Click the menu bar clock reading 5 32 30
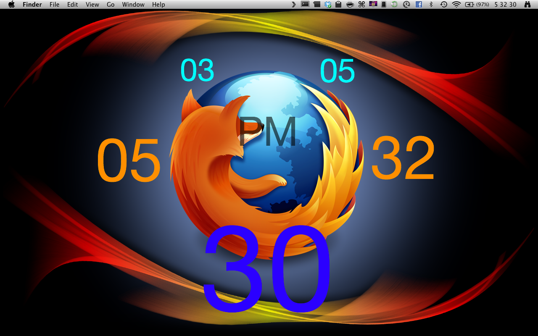538x336 pixels. click(x=506, y=5)
